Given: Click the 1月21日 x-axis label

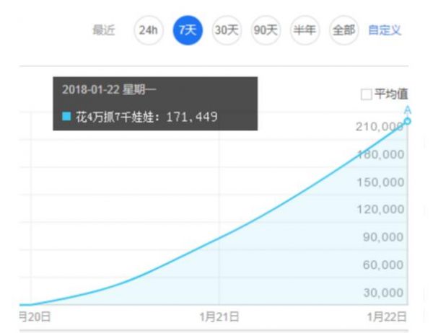Looking at the screenshot, I should tap(220, 316).
